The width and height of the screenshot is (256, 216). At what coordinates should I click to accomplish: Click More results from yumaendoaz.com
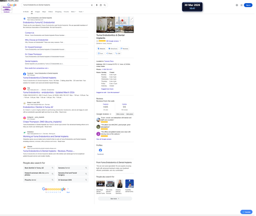pos(37,68)
